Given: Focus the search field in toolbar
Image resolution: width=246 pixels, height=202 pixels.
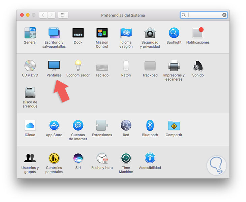Looking at the screenshot, I should (x=204, y=15).
